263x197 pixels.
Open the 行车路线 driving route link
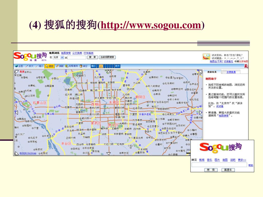[88, 53]
